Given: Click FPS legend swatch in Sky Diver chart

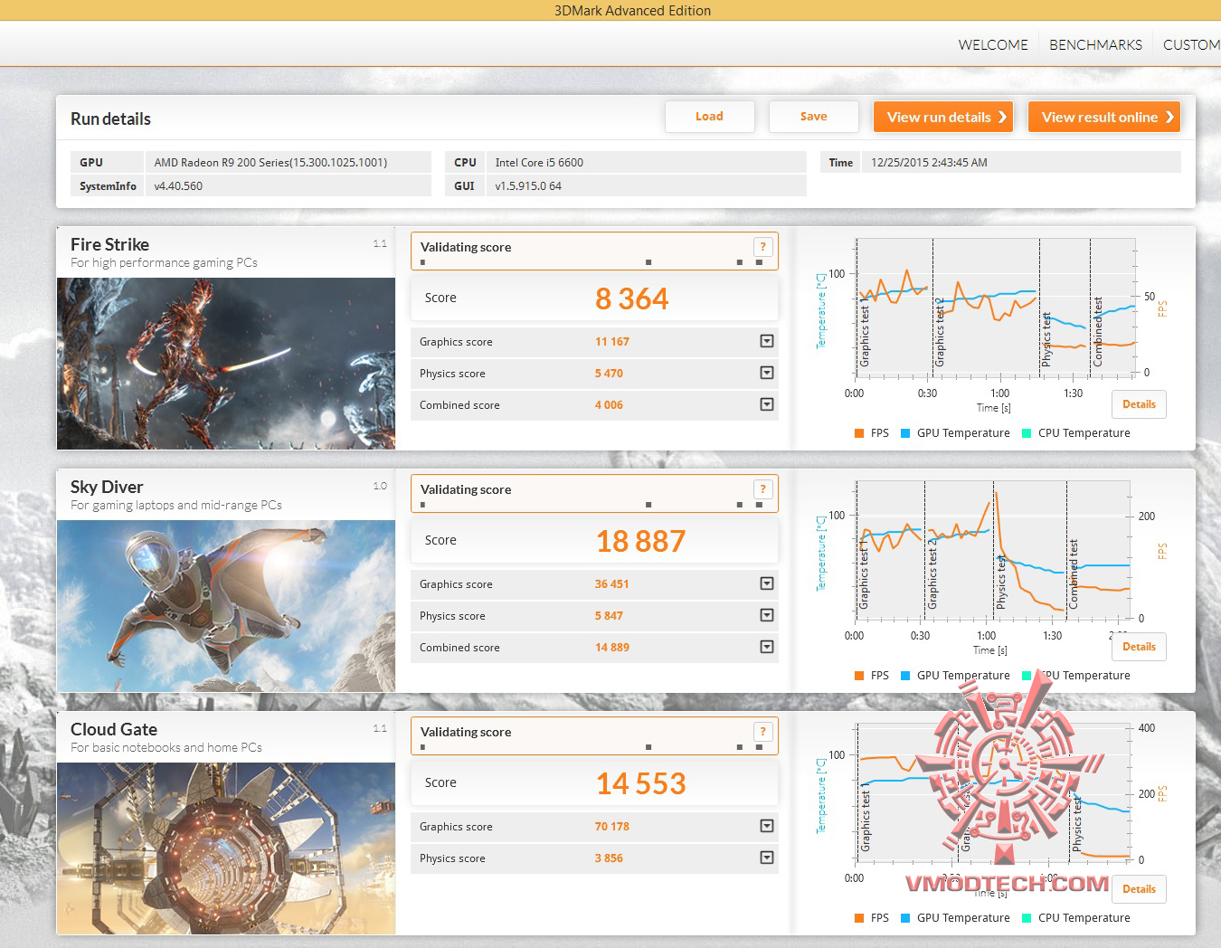Looking at the screenshot, I should [x=859, y=676].
